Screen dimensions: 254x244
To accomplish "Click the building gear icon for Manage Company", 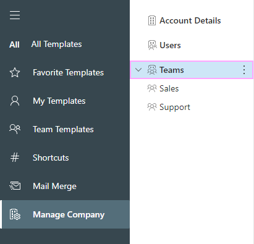I will 15,214.
